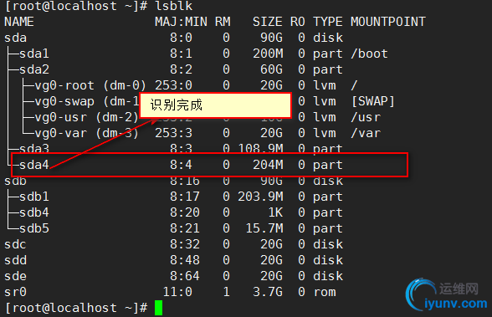492x317 pixels.
Task: Click the sdb4 partition name
Action: click(x=34, y=212)
